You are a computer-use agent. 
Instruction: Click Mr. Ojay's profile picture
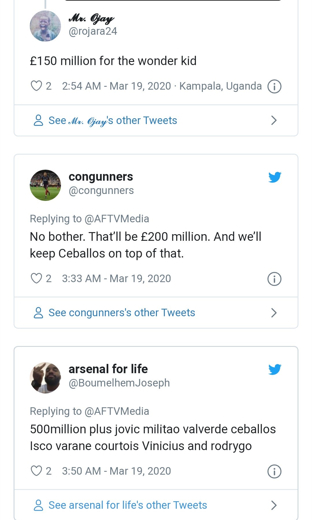45,26
